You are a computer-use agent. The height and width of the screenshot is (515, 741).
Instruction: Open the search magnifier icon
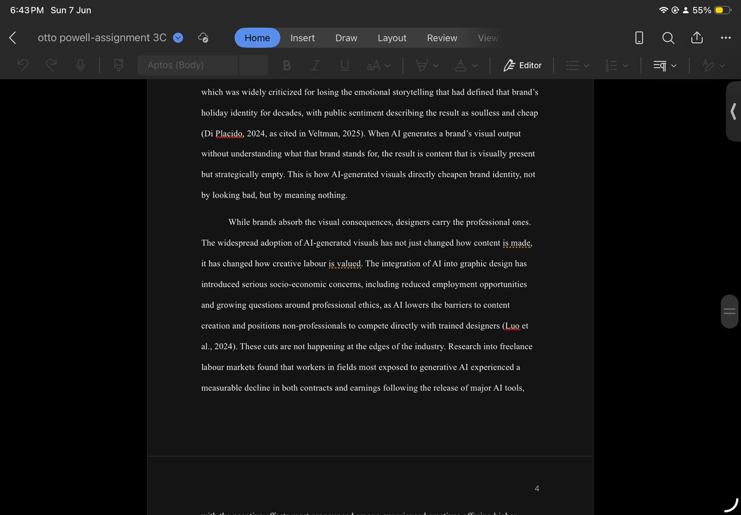click(x=668, y=38)
